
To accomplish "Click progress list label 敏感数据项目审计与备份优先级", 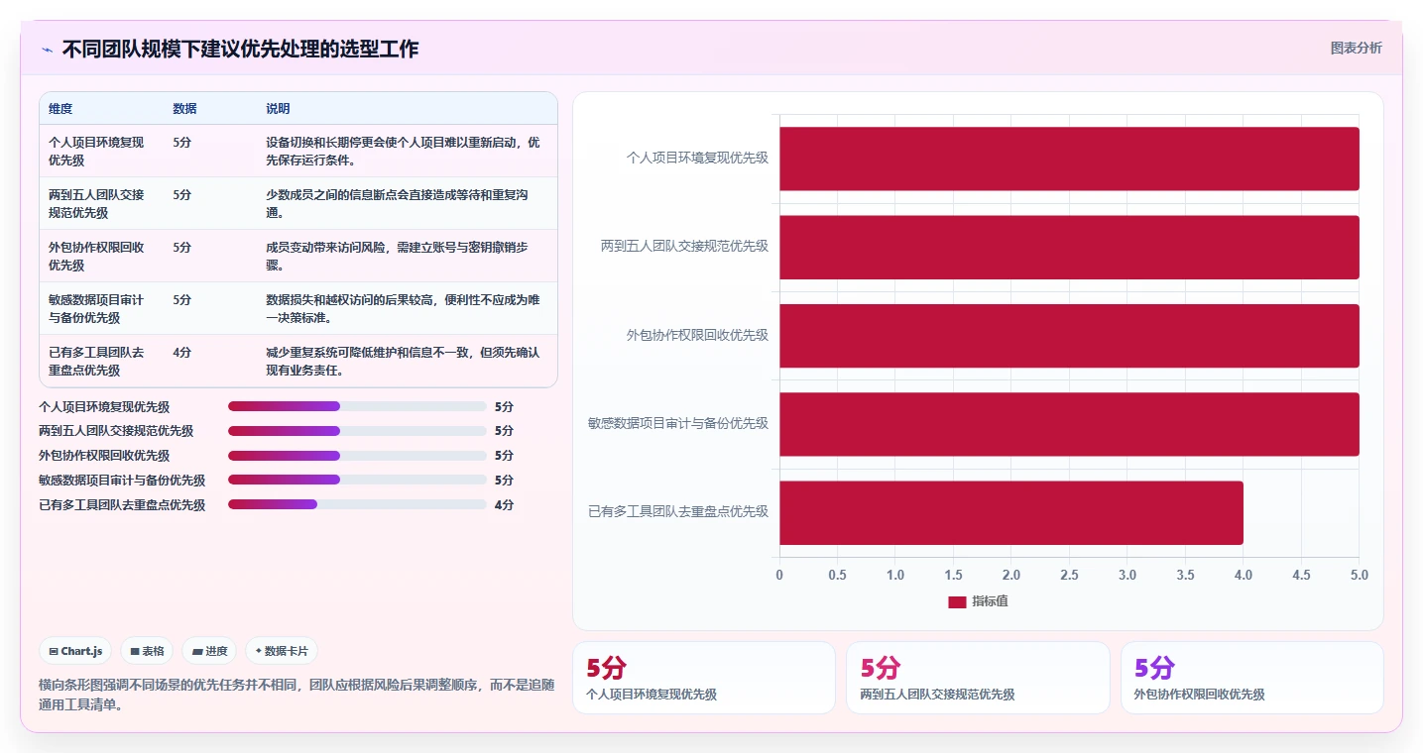I will 122,480.
